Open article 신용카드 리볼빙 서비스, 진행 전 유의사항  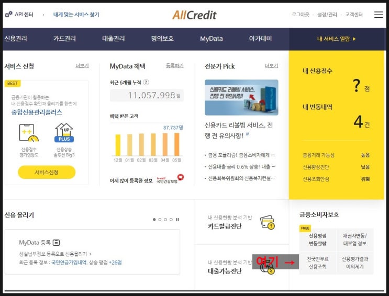click(x=239, y=130)
